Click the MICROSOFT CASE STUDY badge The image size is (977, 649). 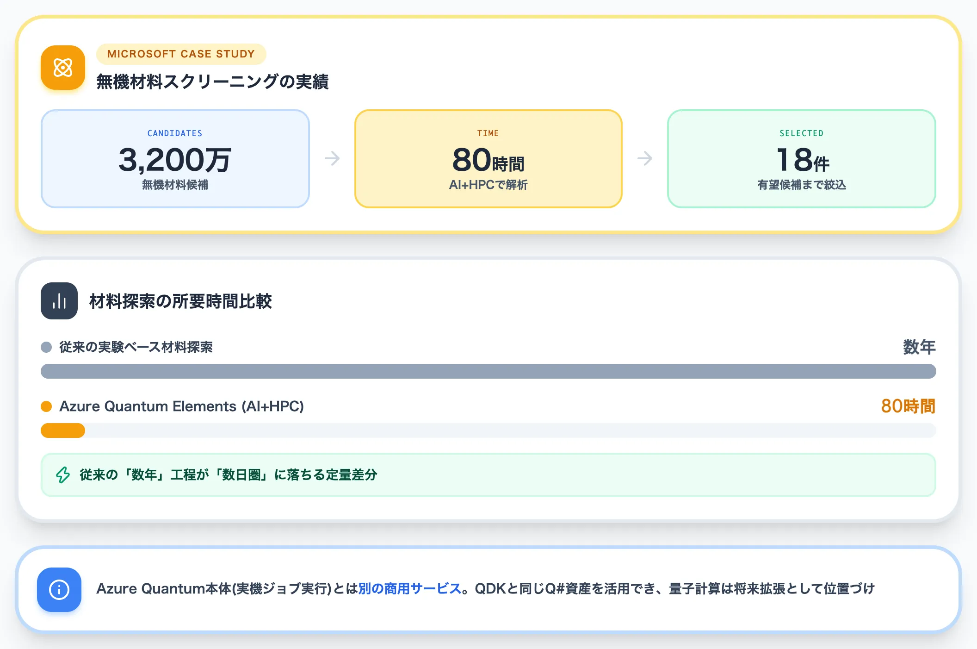(181, 54)
